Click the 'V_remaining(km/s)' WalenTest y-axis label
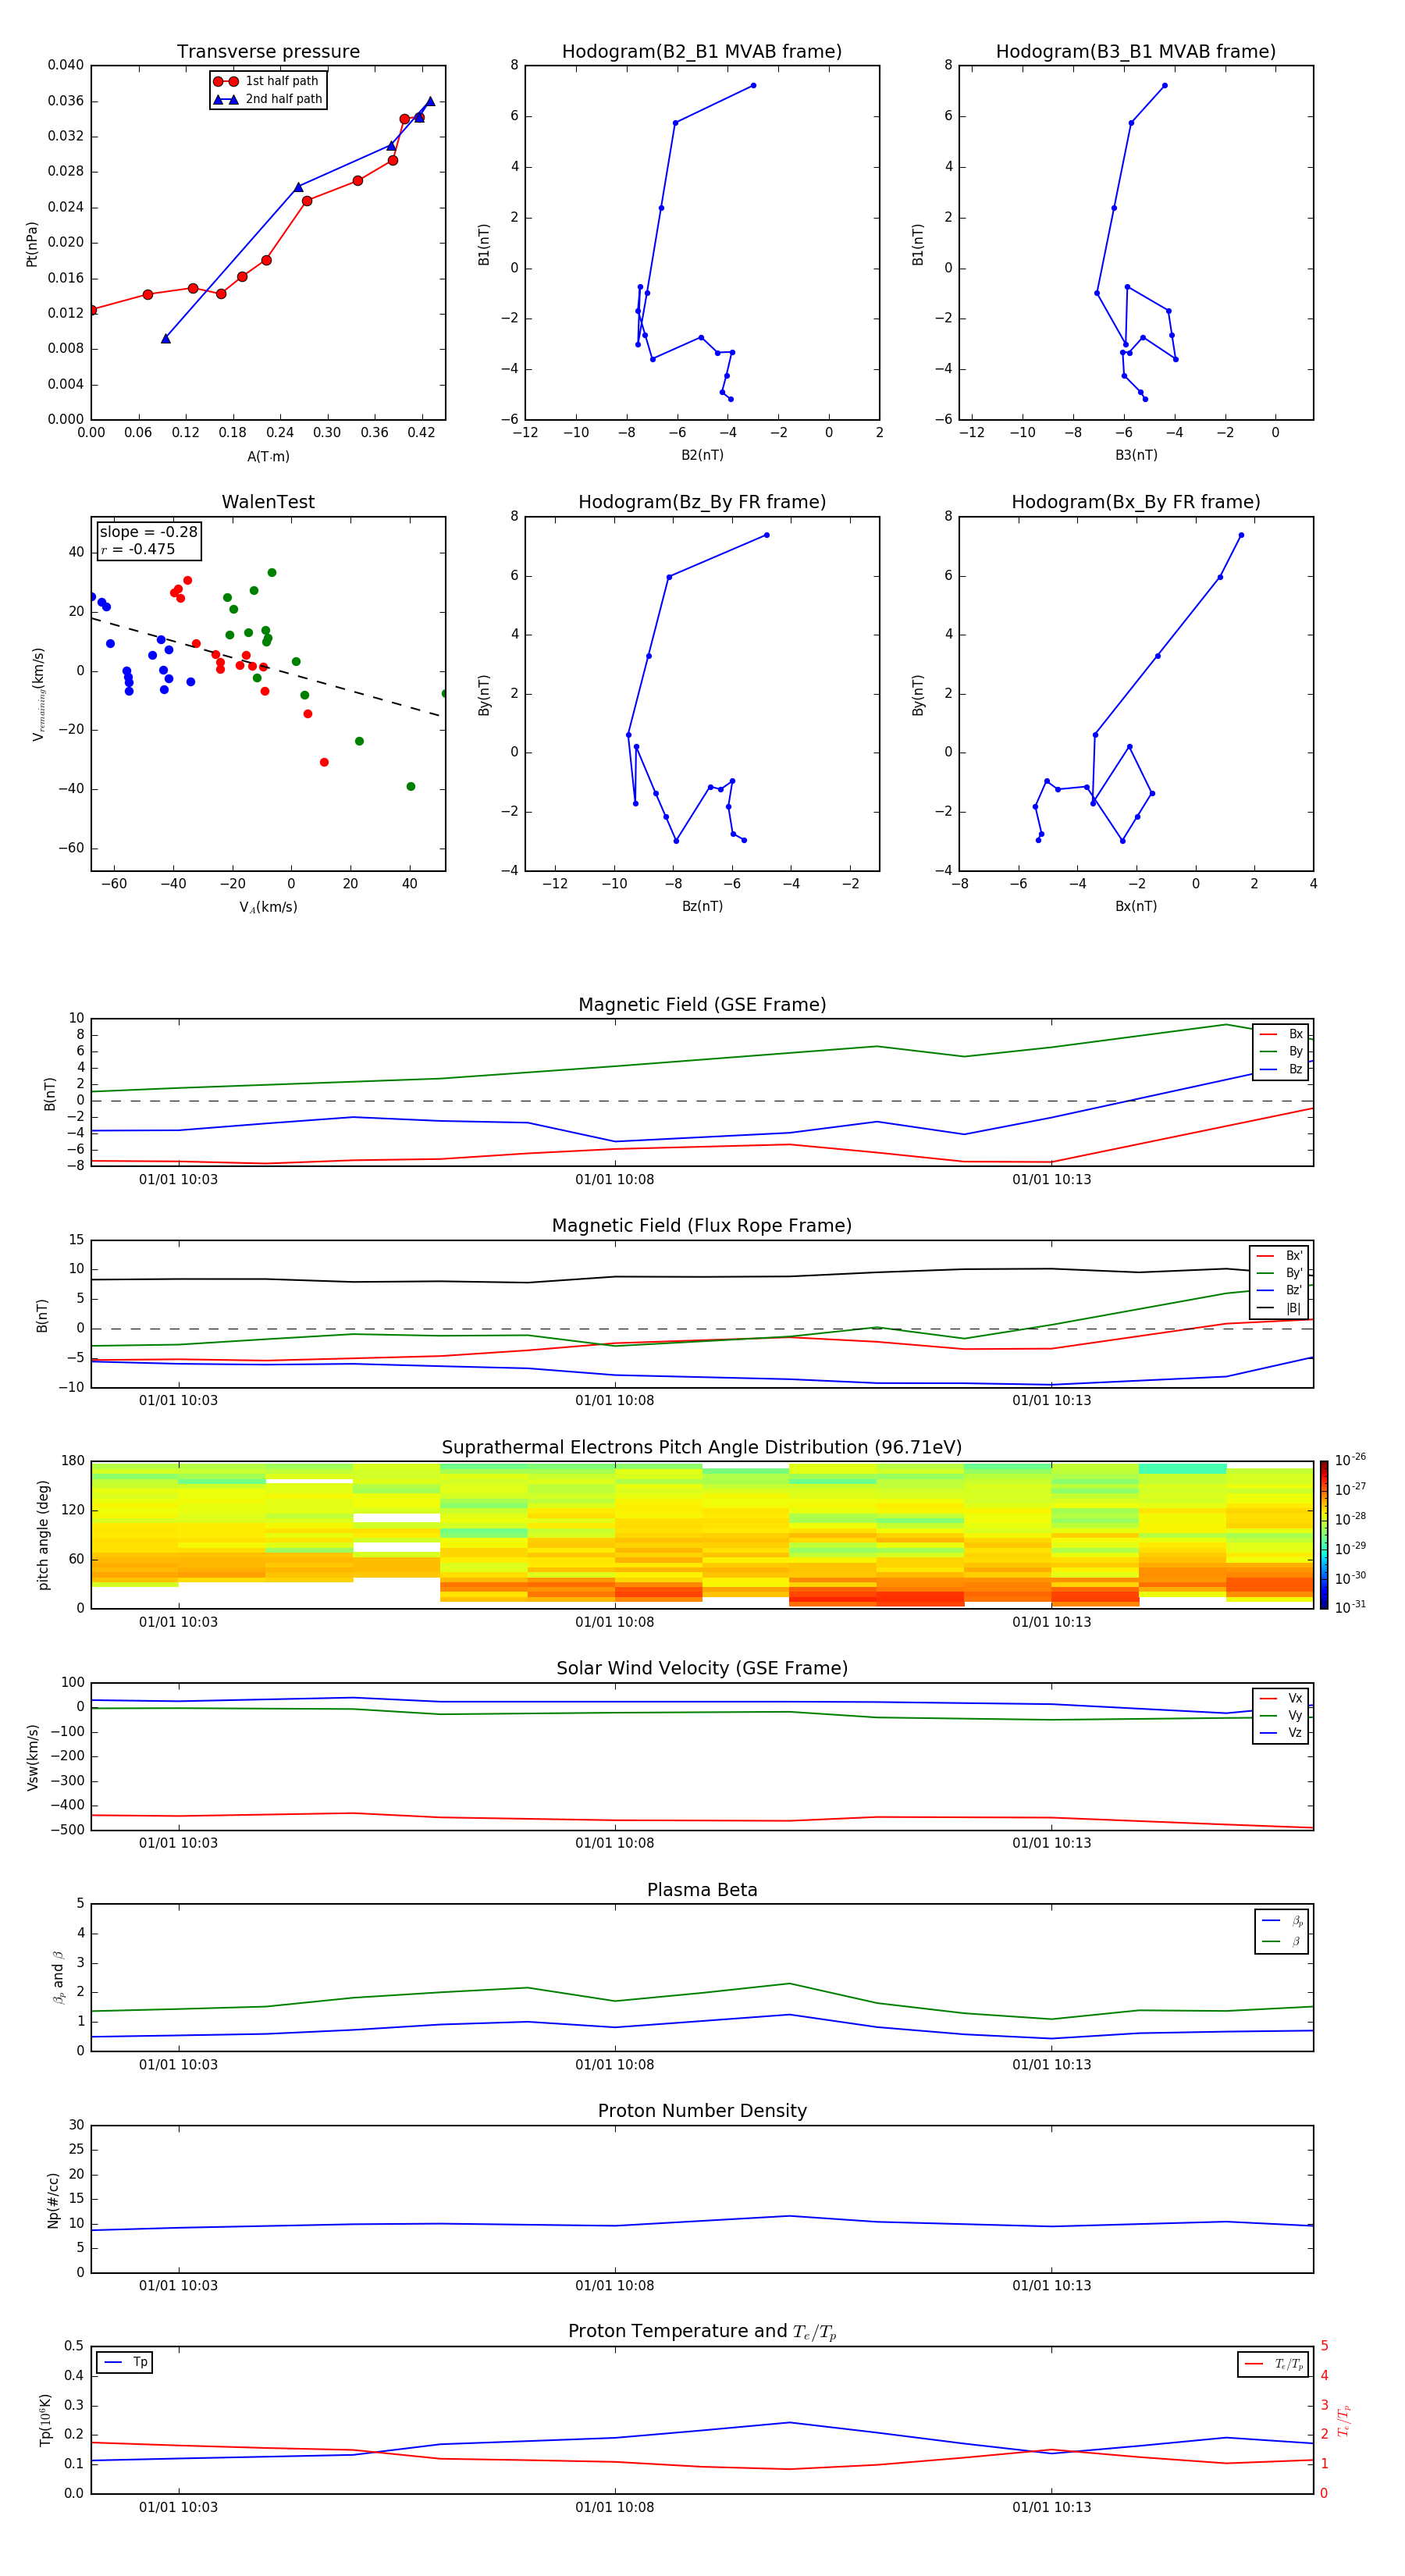 pos(38,694)
